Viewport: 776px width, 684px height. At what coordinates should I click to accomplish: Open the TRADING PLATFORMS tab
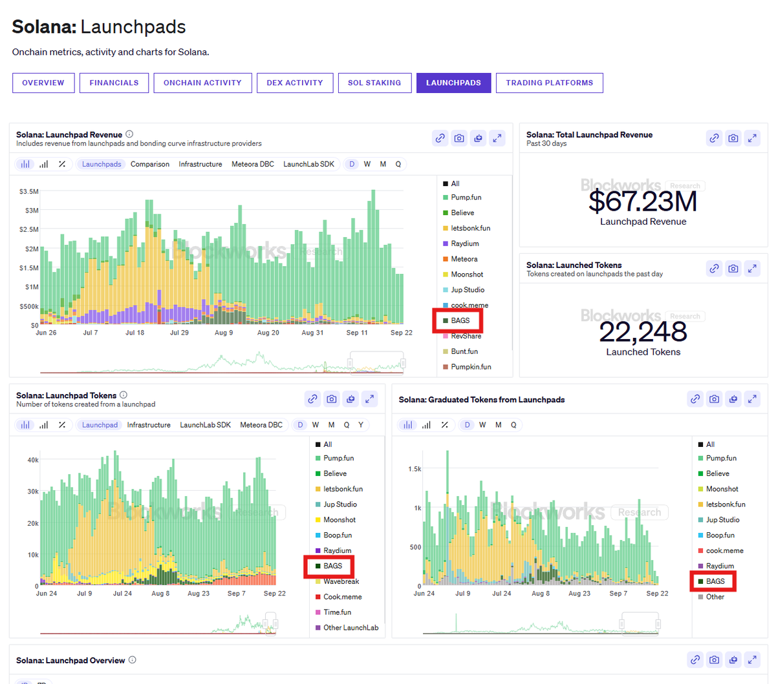tap(549, 83)
